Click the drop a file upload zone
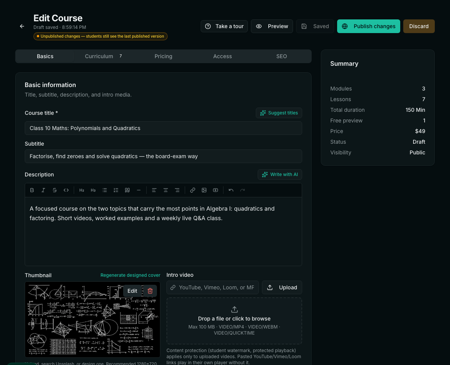 click(234, 321)
